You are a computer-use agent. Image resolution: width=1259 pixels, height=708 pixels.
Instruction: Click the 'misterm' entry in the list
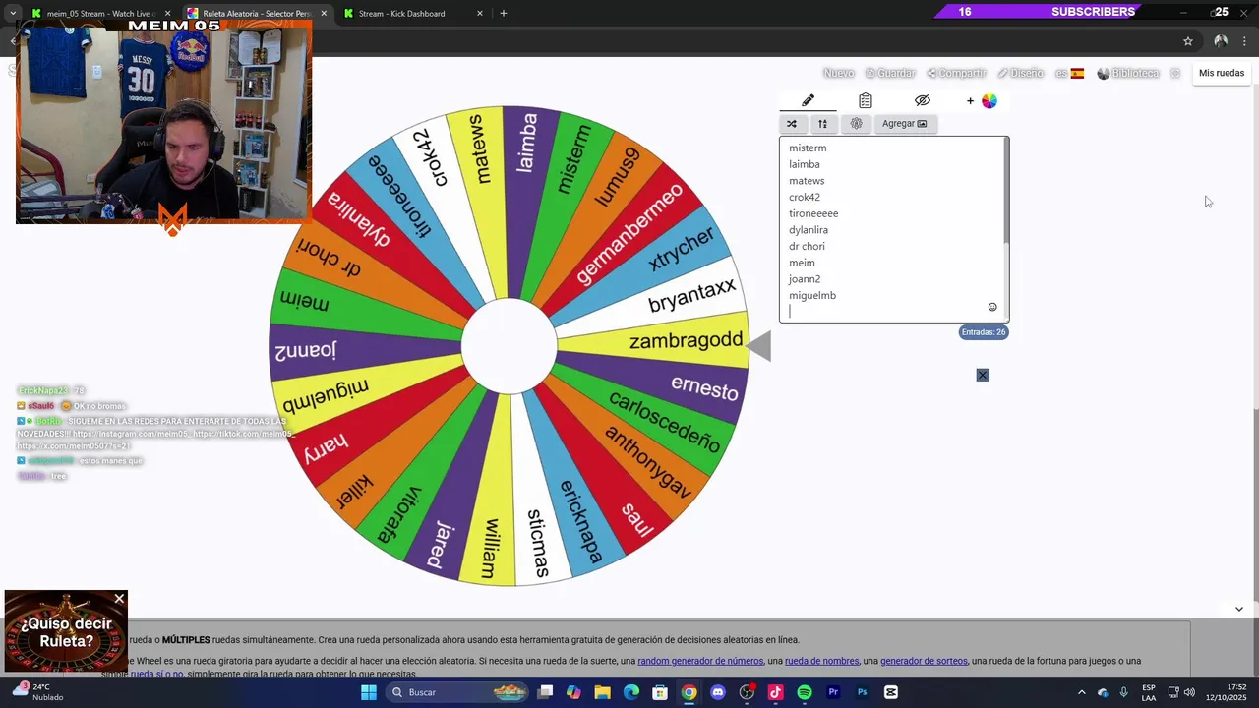(808, 147)
